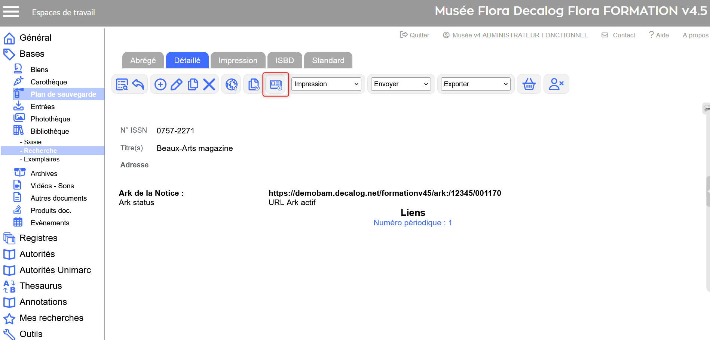Select the Détaillé tab
710x340 pixels.
pos(187,60)
